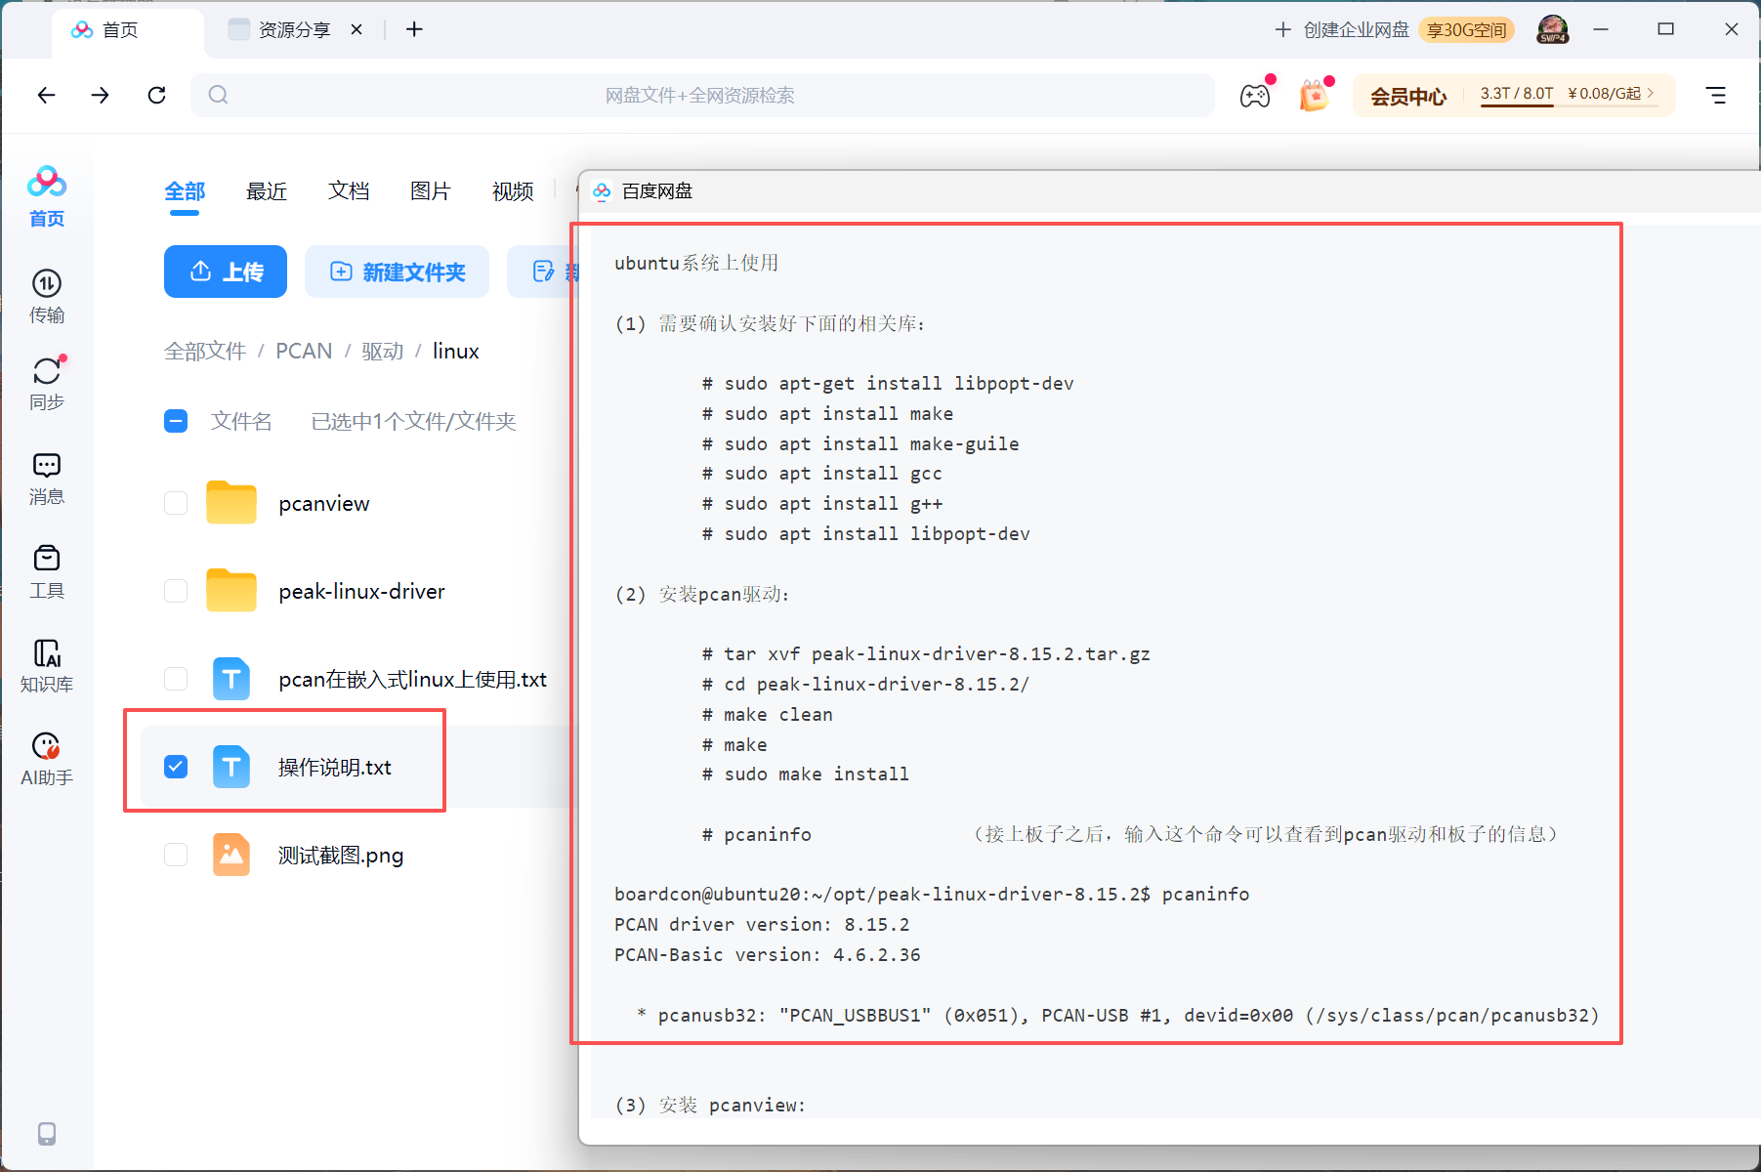The height and width of the screenshot is (1172, 1761).
Task: Click the peak-linux-driver folder icon
Action: [x=231, y=591]
